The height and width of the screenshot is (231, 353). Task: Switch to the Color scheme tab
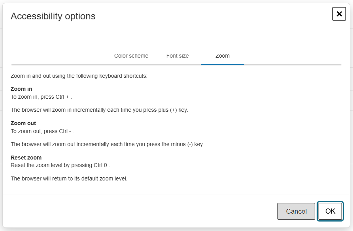click(x=131, y=56)
